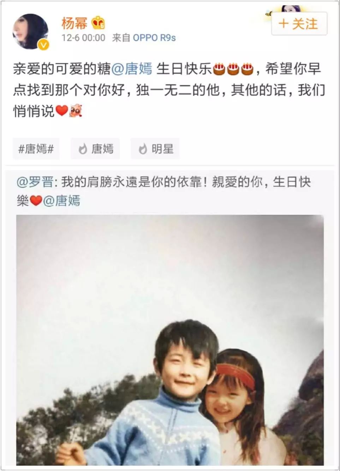Screen dimensions: 340x471
Task: Open the poster's circular profile avatar
Action: point(30,31)
